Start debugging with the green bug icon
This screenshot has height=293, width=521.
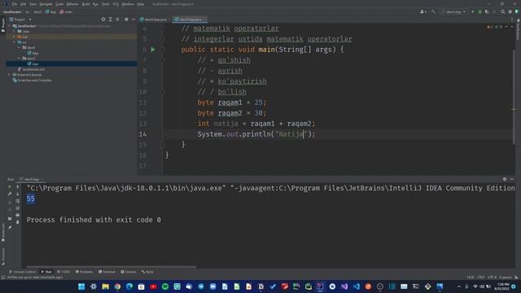(479, 11)
